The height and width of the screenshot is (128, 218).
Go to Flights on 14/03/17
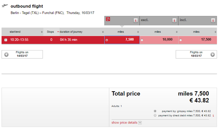click(22, 54)
